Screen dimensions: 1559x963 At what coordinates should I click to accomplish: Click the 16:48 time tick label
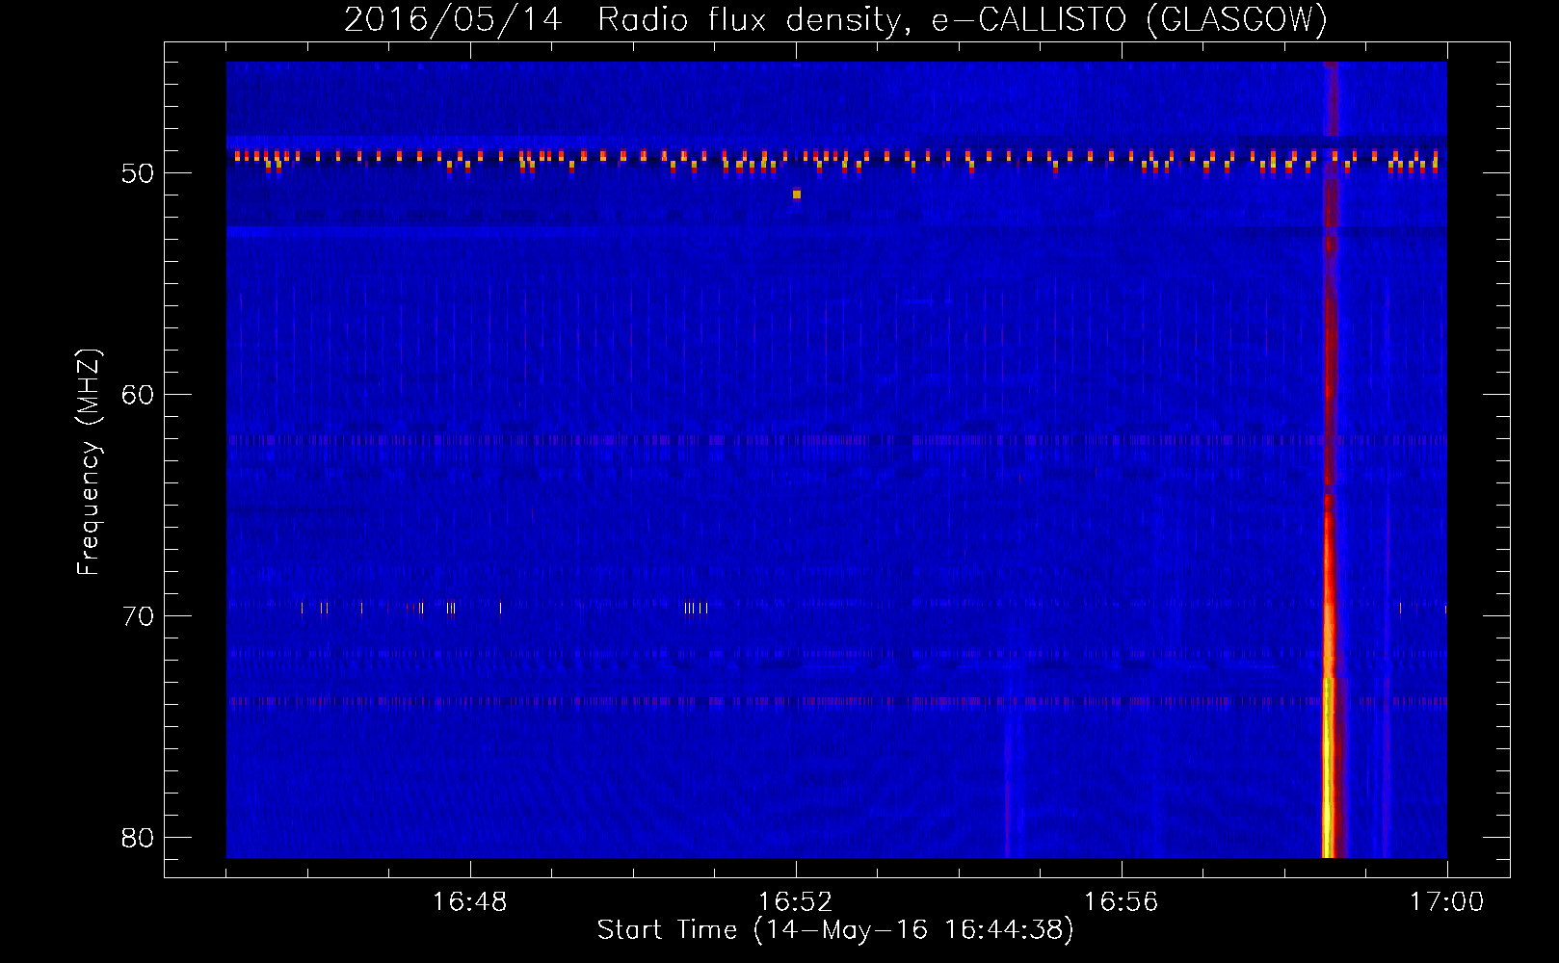point(469,902)
